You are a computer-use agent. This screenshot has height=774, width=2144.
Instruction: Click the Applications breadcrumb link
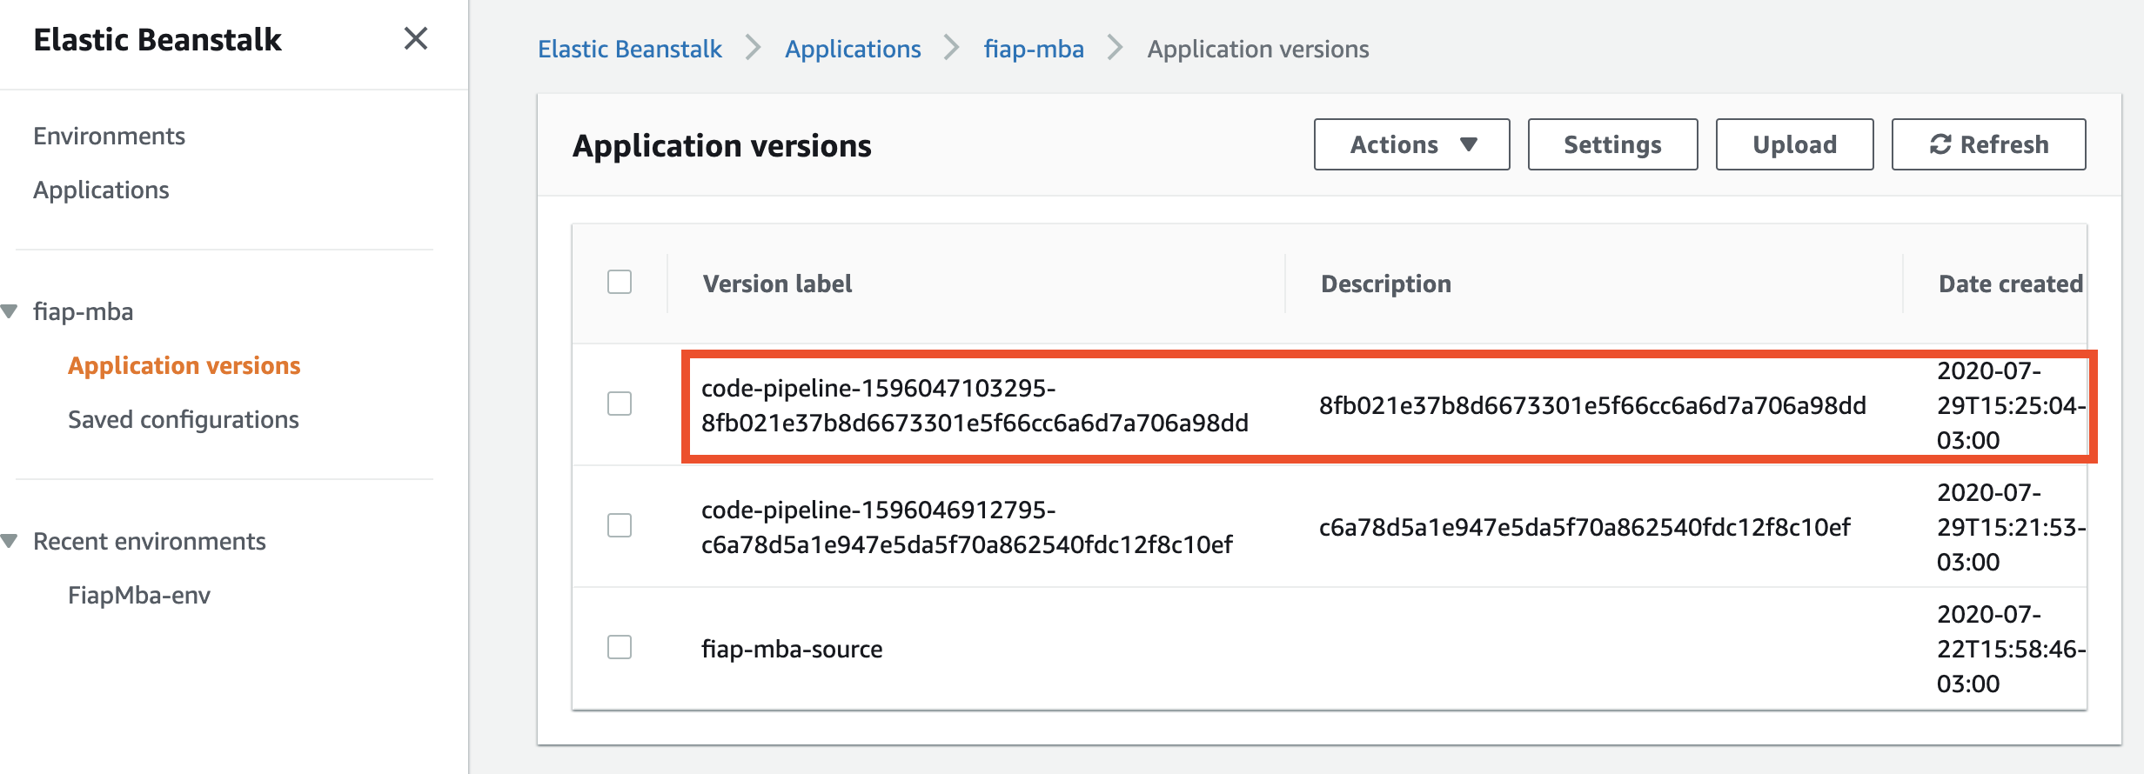853,49
